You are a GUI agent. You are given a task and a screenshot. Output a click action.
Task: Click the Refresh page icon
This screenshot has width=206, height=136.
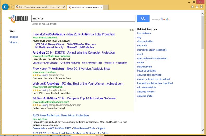coord(64,7)
